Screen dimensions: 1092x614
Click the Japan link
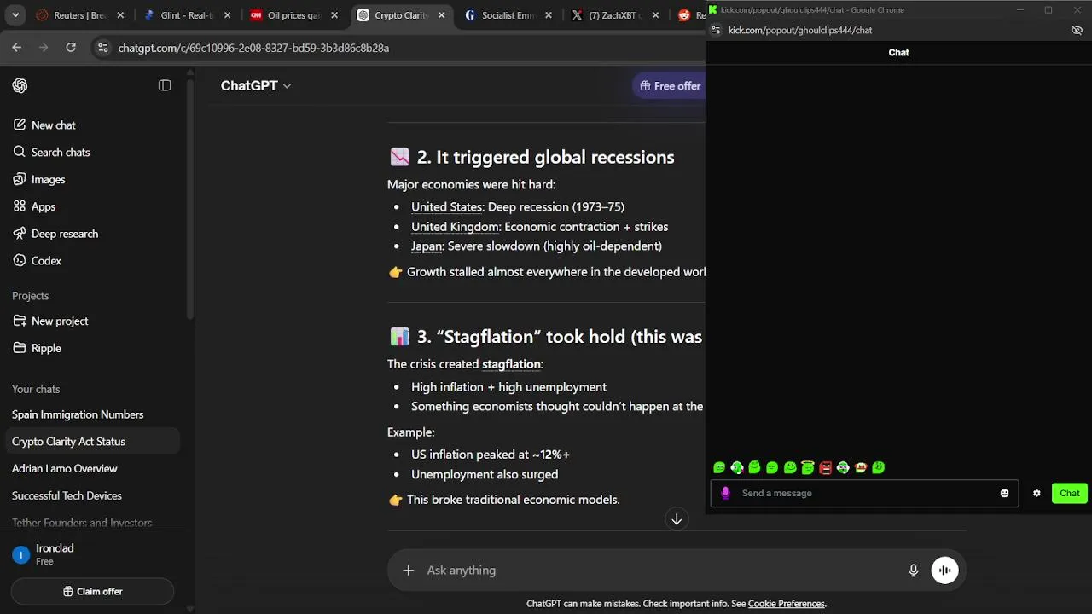pyautogui.click(x=427, y=246)
